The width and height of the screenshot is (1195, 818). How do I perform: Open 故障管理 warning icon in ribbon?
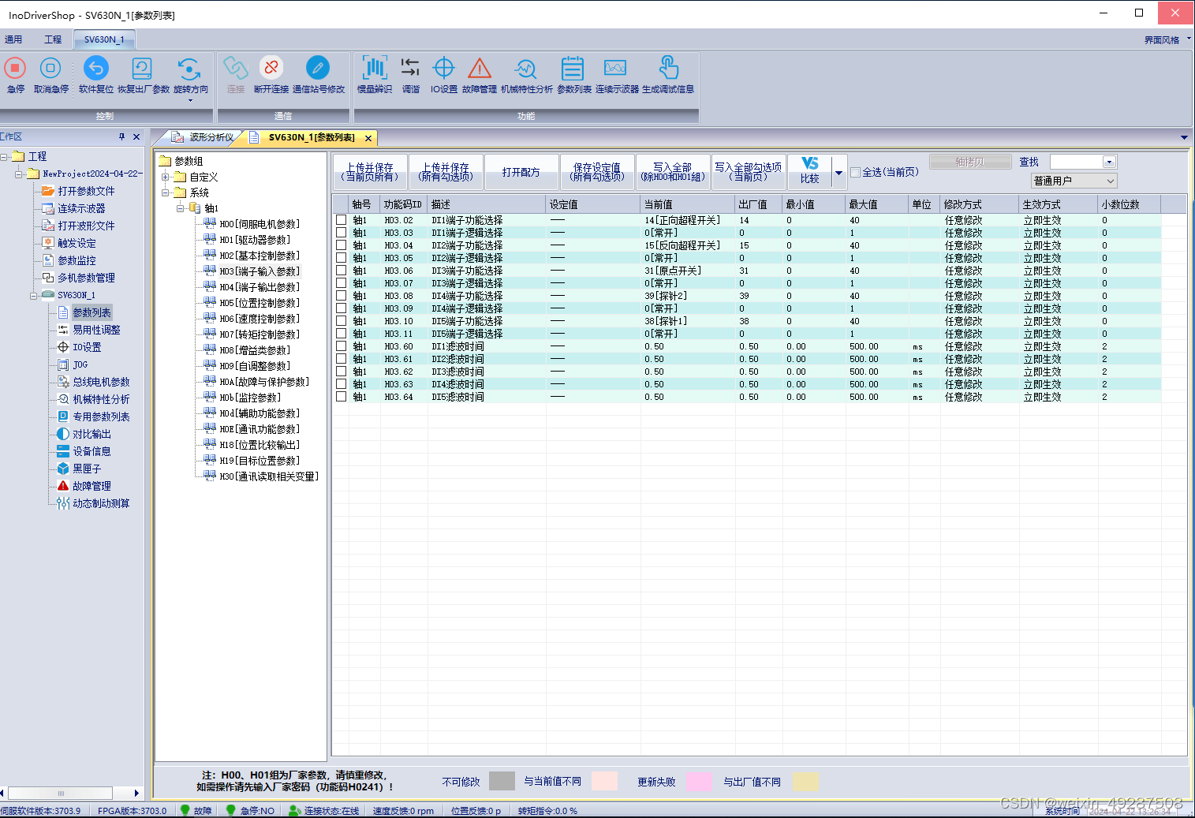pyautogui.click(x=479, y=68)
